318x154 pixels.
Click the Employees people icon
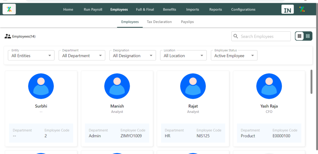(x=8, y=36)
